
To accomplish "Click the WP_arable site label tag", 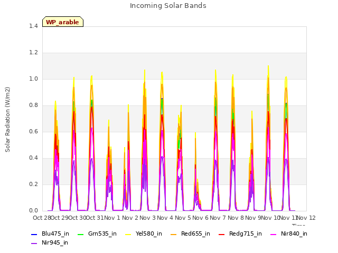I will (x=63, y=22).
